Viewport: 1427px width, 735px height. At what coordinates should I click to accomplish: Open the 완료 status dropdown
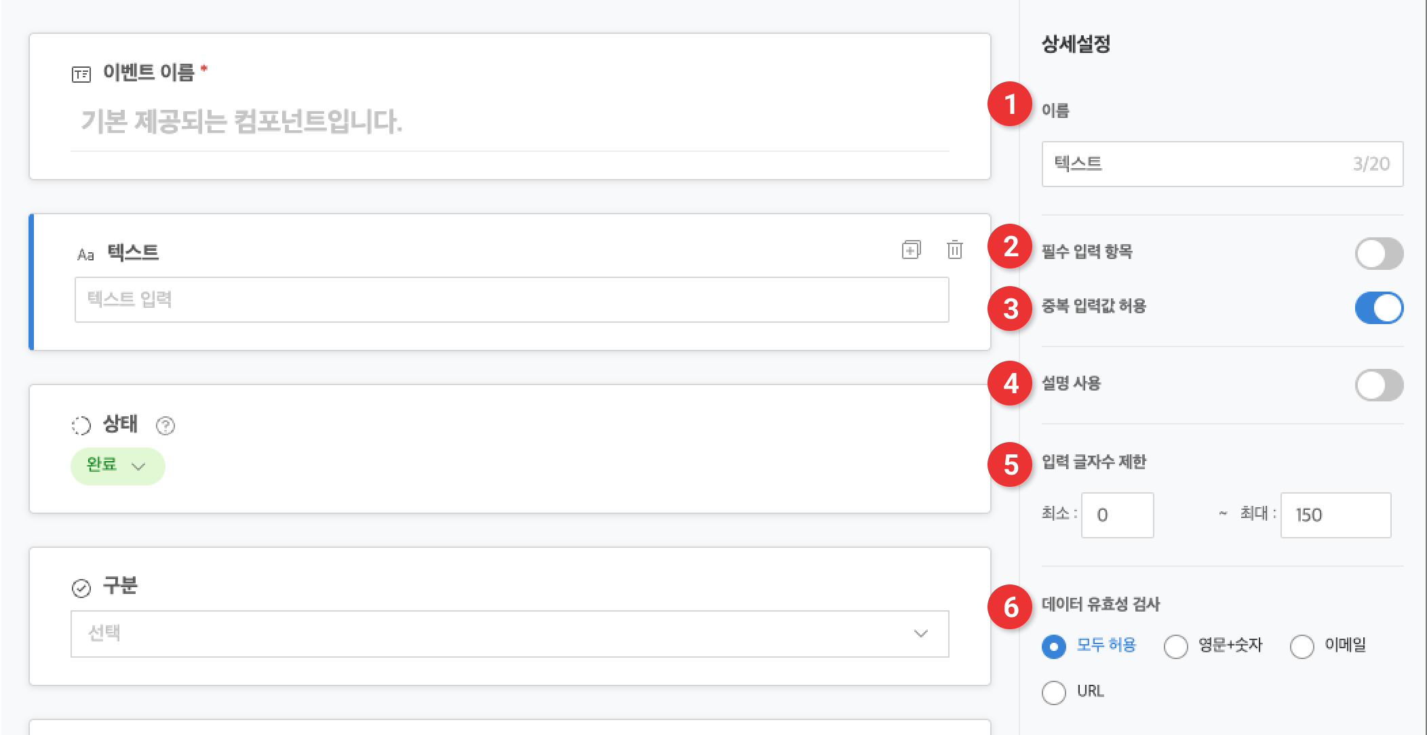(x=117, y=466)
